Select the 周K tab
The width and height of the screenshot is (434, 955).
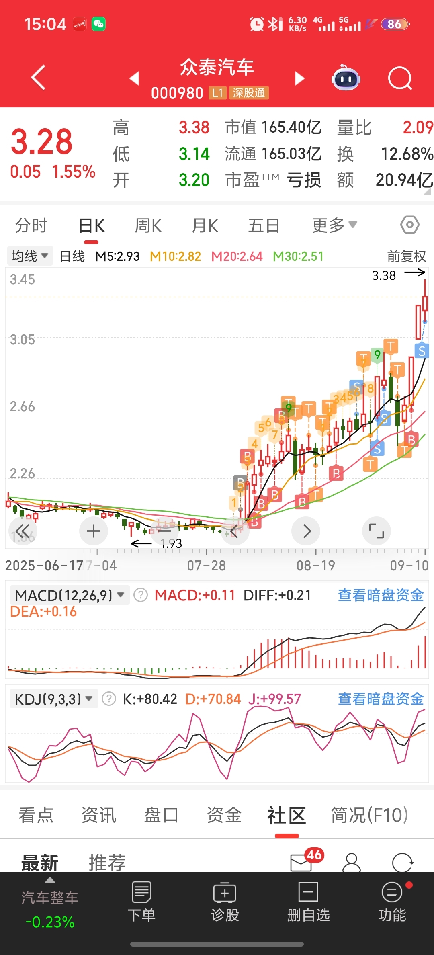pyautogui.click(x=148, y=225)
